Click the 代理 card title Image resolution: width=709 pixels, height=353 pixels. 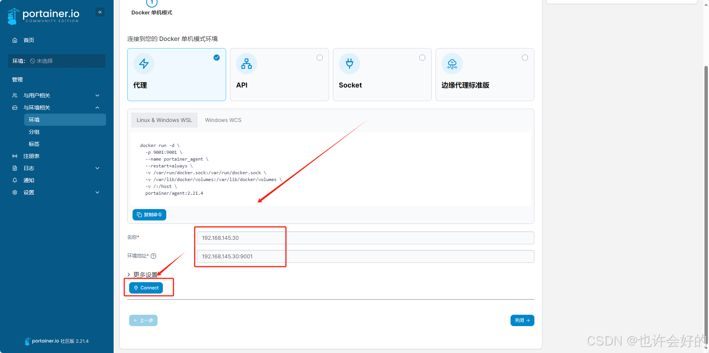coord(140,85)
